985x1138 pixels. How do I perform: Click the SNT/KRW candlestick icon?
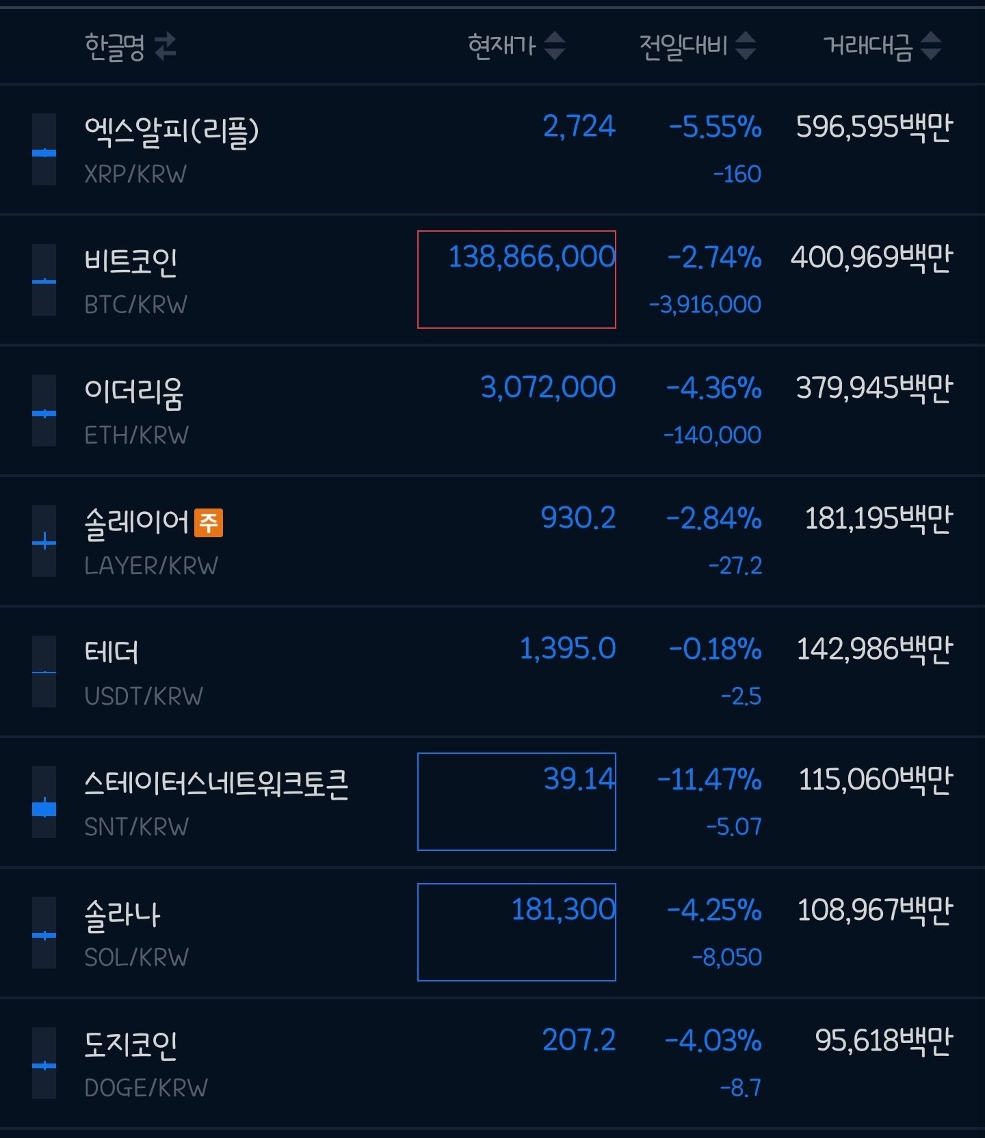point(44,802)
